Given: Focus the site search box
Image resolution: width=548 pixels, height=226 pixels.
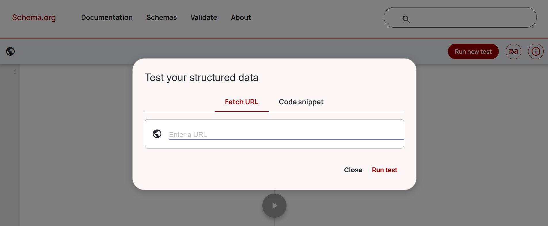Looking at the screenshot, I should tap(460, 18).
